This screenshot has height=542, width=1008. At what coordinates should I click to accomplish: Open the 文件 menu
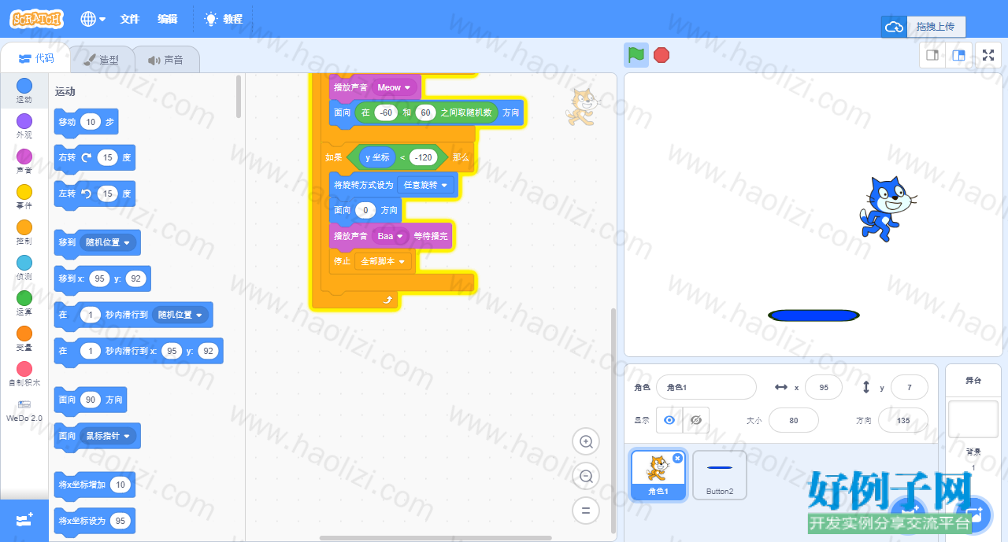coord(130,19)
